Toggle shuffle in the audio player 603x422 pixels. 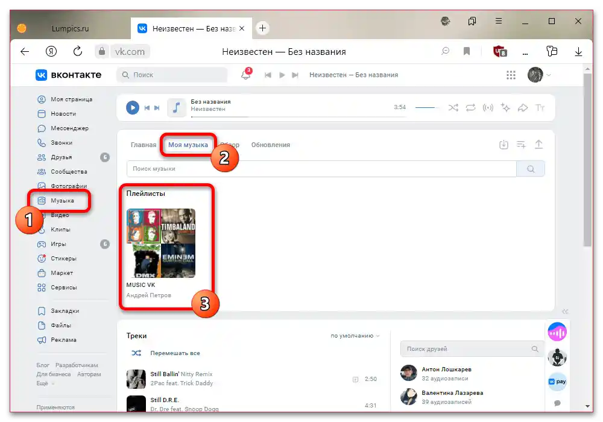[x=453, y=108]
